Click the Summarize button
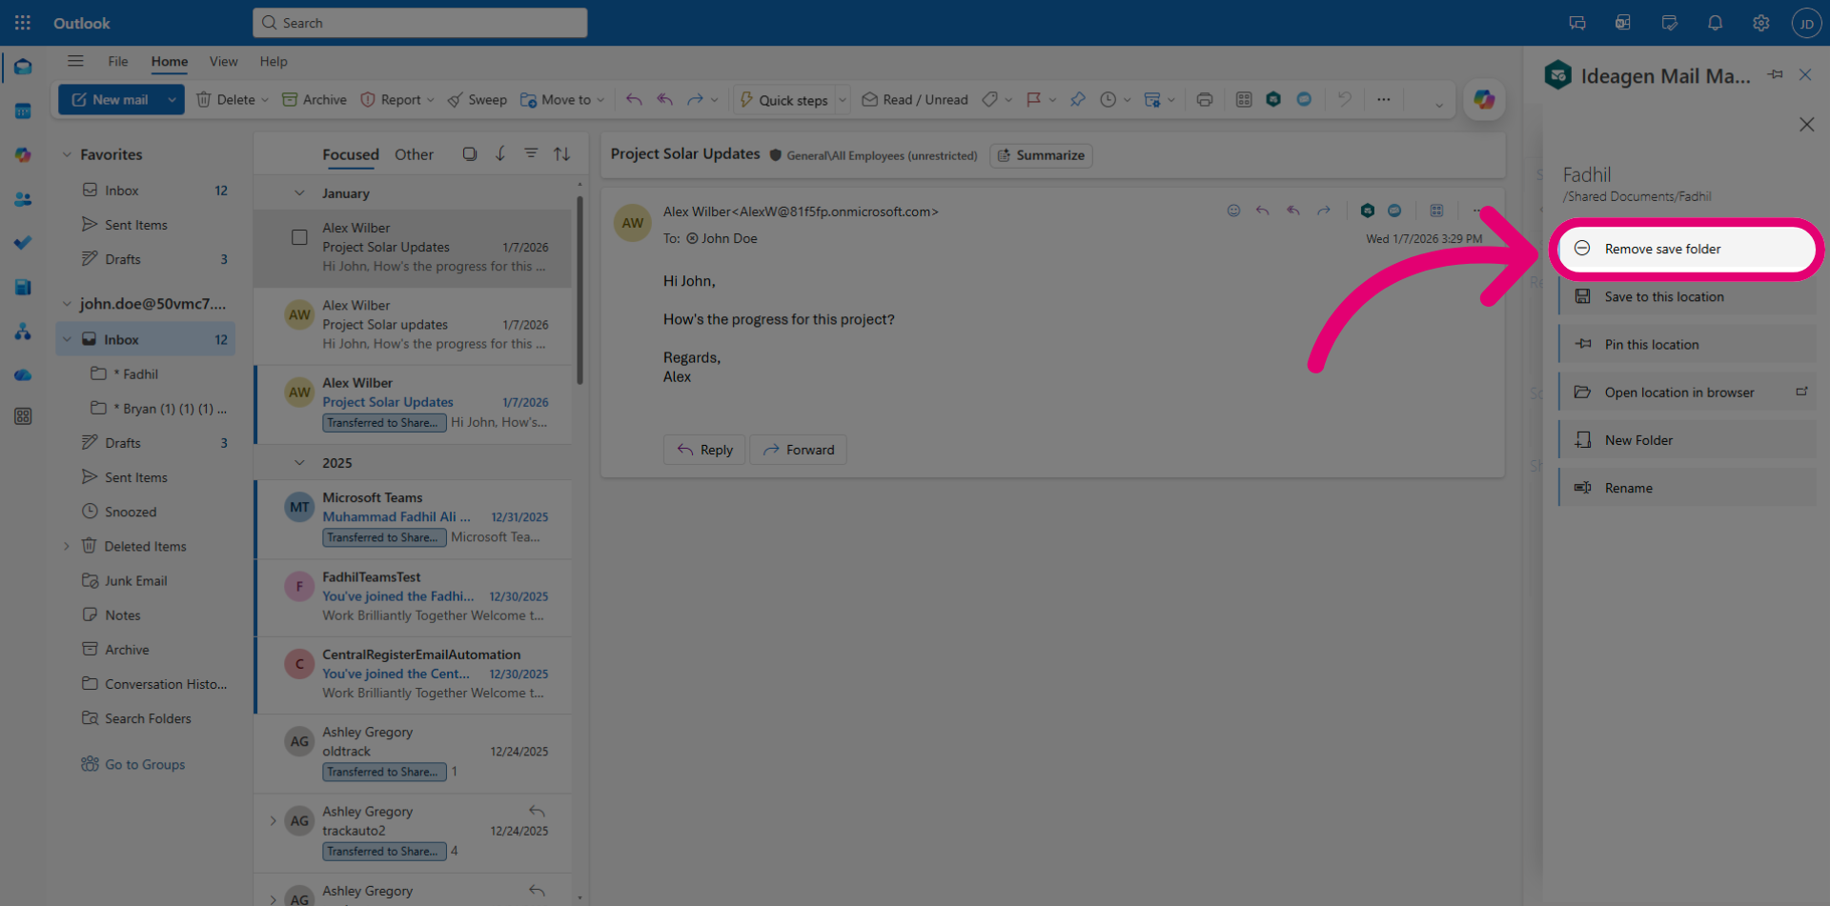 click(1041, 155)
